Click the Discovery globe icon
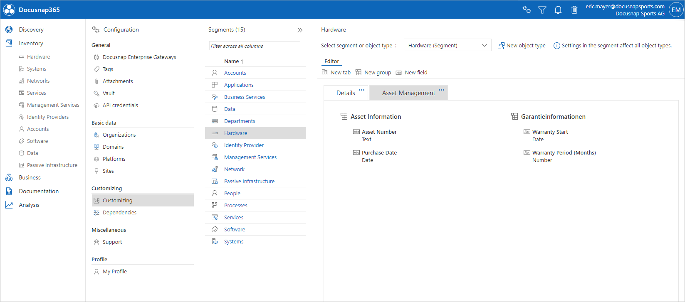Viewport: 685px width, 302px height. [9, 29]
